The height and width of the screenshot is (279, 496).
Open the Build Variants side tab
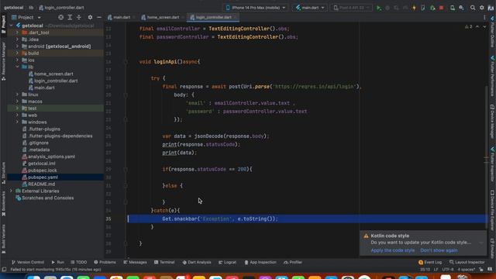pyautogui.click(x=3, y=239)
